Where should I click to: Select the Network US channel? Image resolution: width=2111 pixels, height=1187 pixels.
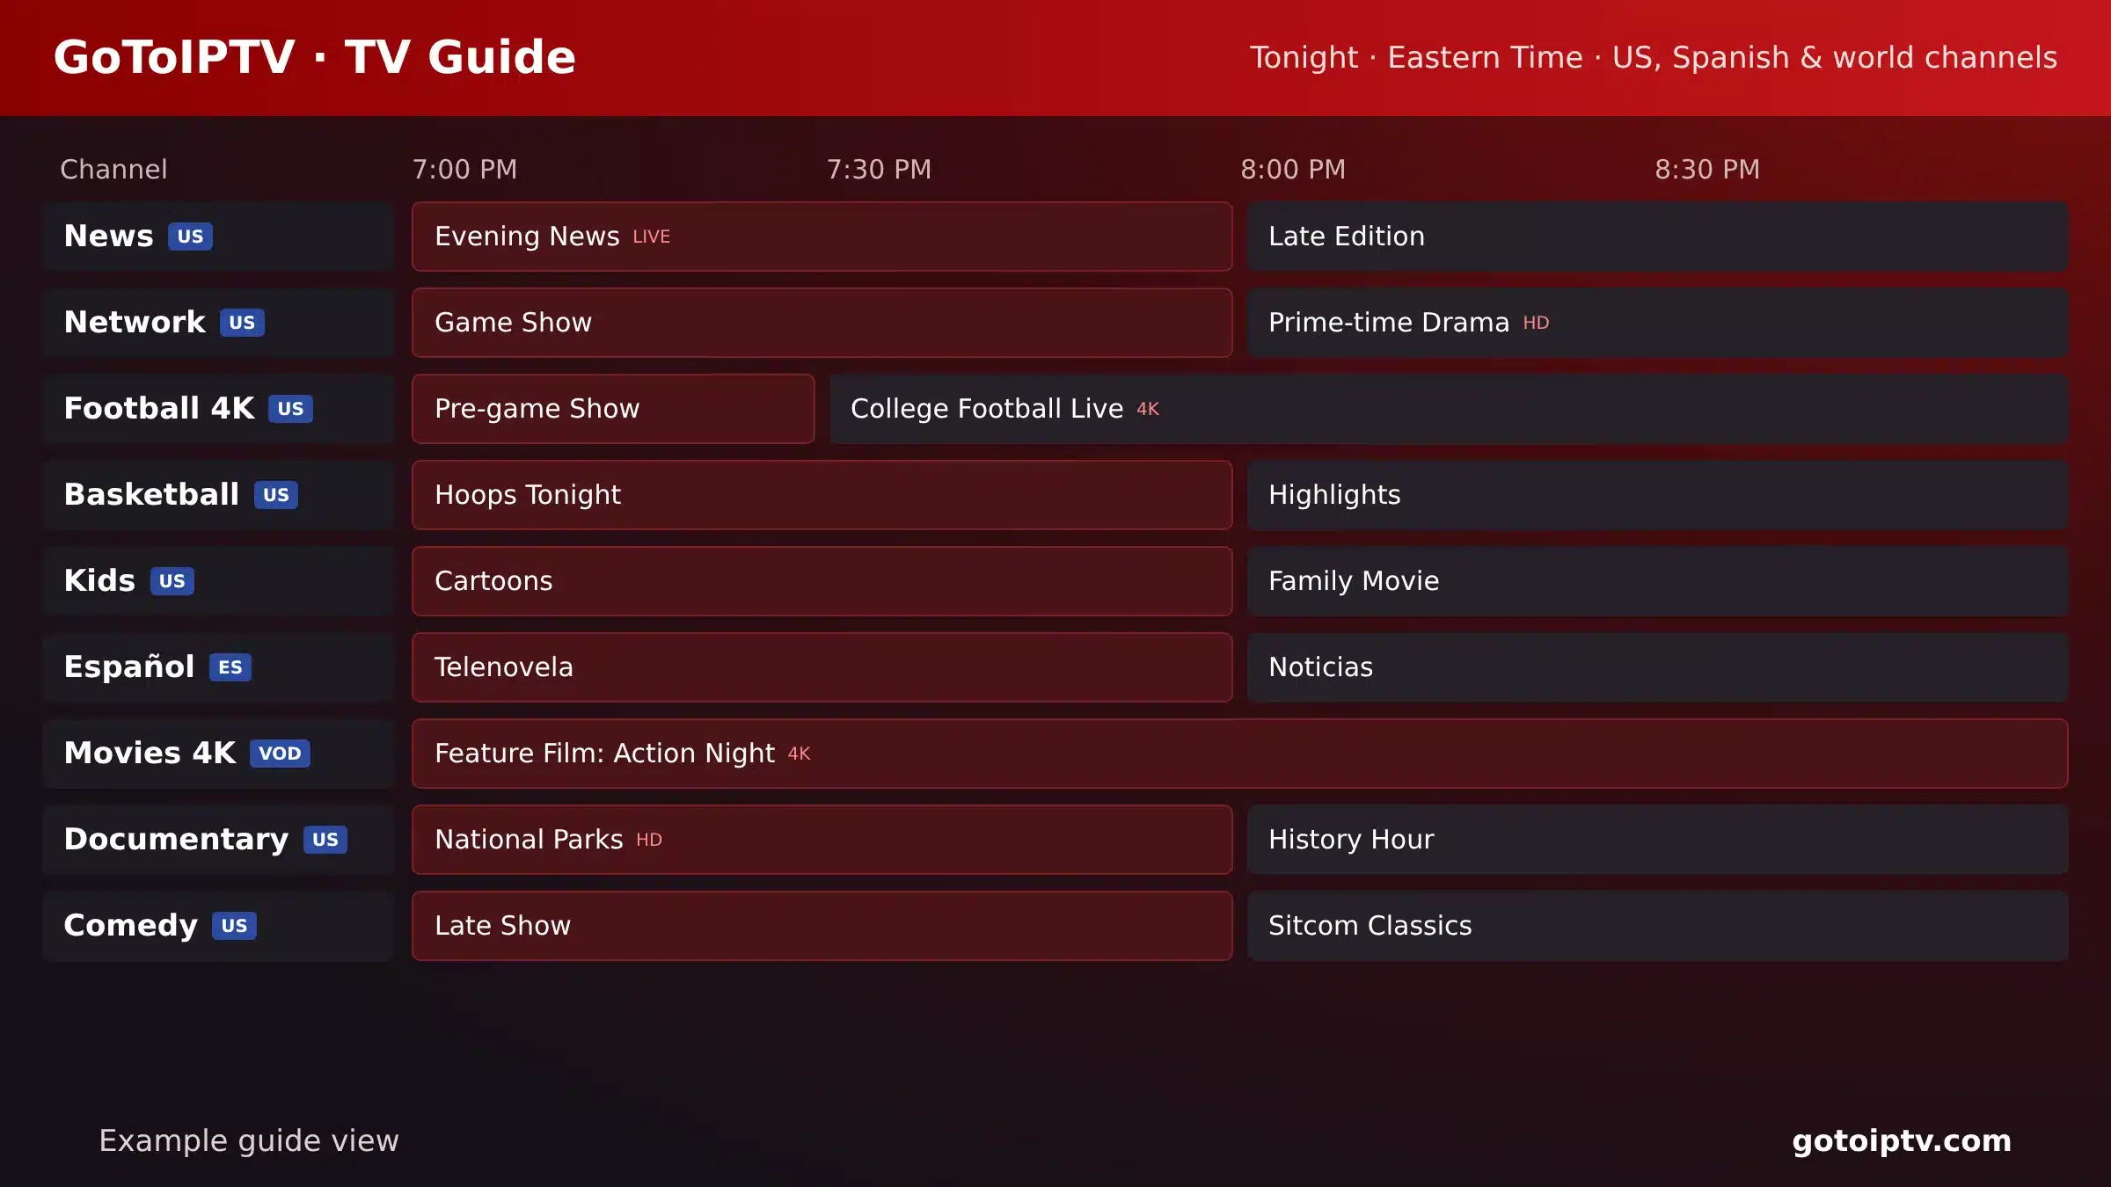point(218,323)
